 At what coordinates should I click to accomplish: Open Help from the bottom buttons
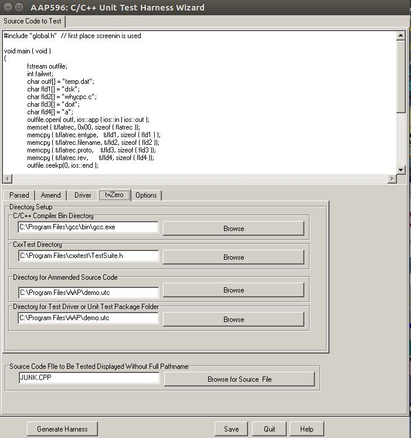307,429
